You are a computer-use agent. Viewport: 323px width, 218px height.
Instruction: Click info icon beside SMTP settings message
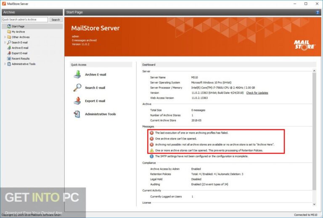(x=151, y=156)
